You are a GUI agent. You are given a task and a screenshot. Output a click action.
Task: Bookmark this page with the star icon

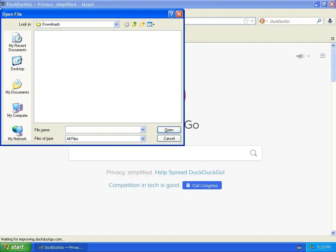tap(245, 21)
